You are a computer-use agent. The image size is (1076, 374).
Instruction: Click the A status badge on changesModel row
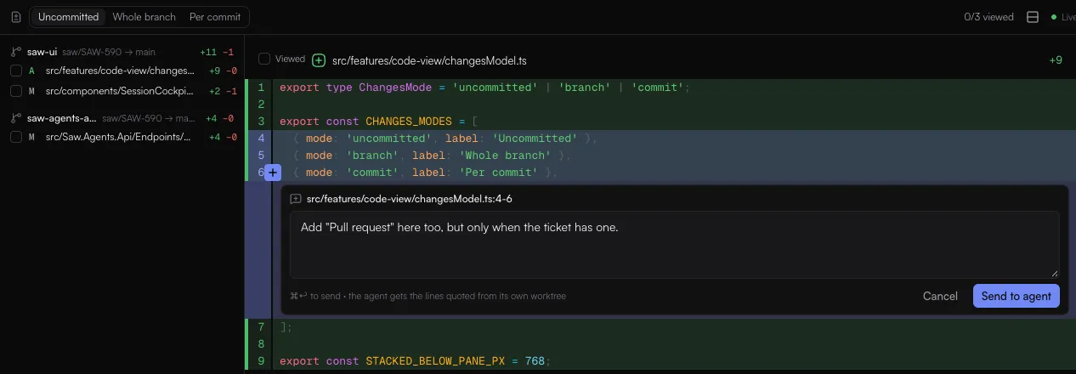coord(31,71)
